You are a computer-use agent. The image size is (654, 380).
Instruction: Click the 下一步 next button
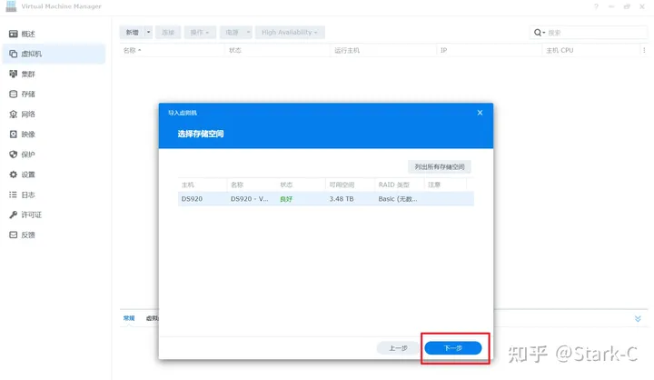tap(452, 348)
